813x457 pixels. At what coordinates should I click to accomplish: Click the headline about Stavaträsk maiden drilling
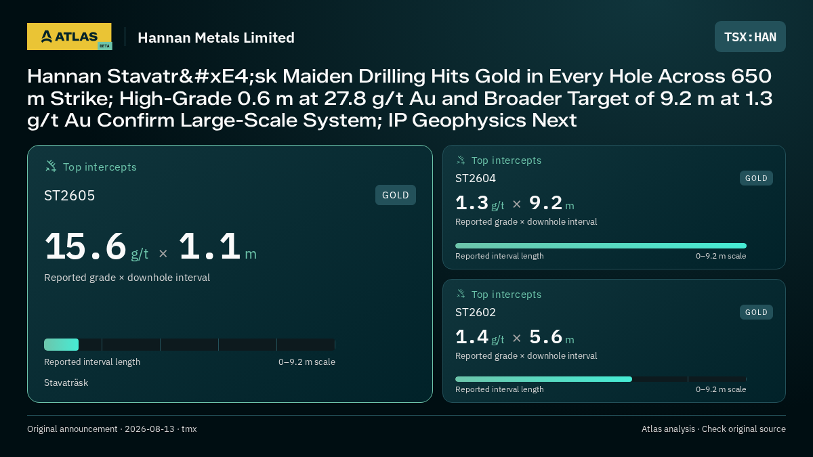400,98
